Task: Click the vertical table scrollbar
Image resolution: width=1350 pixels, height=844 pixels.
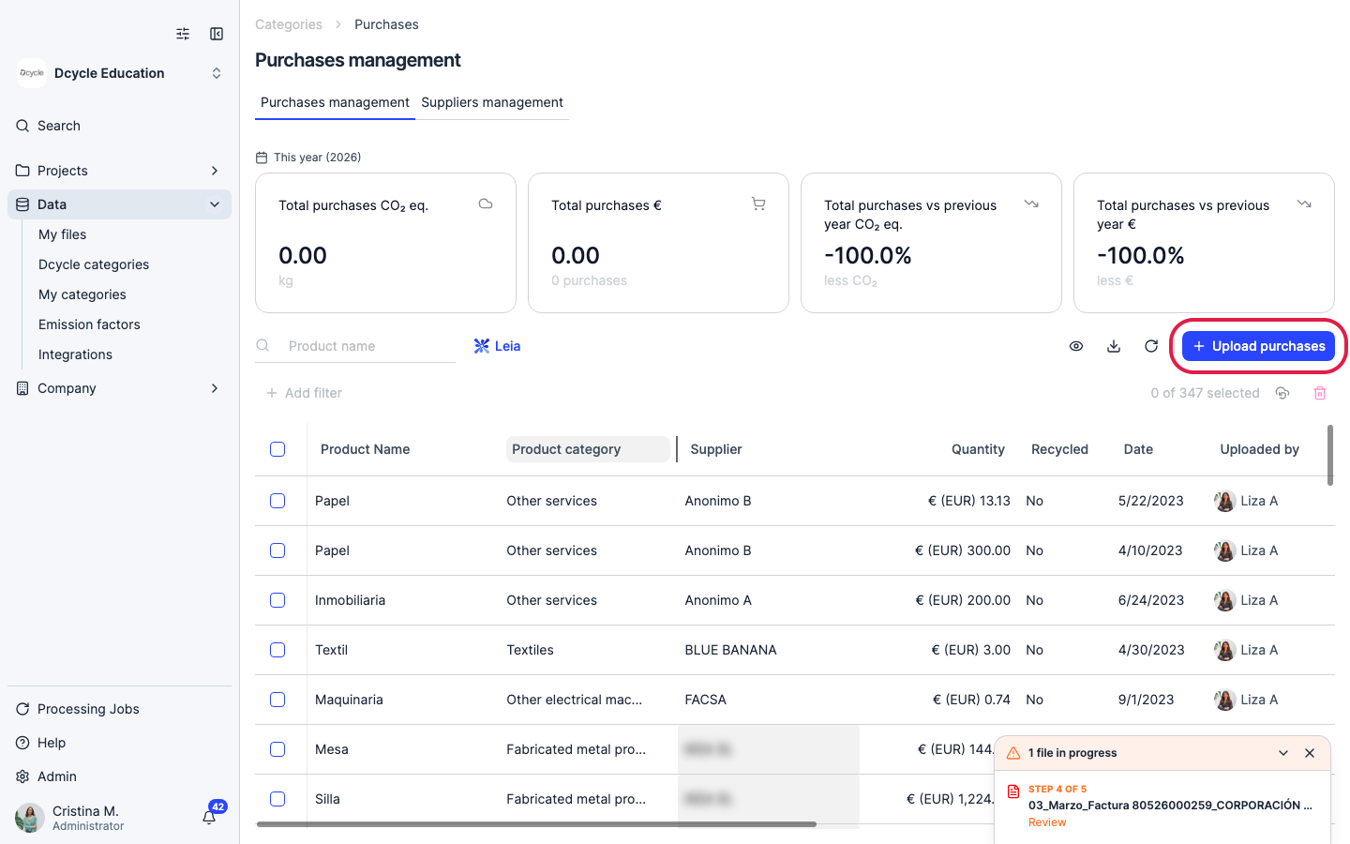Action: (1330, 456)
